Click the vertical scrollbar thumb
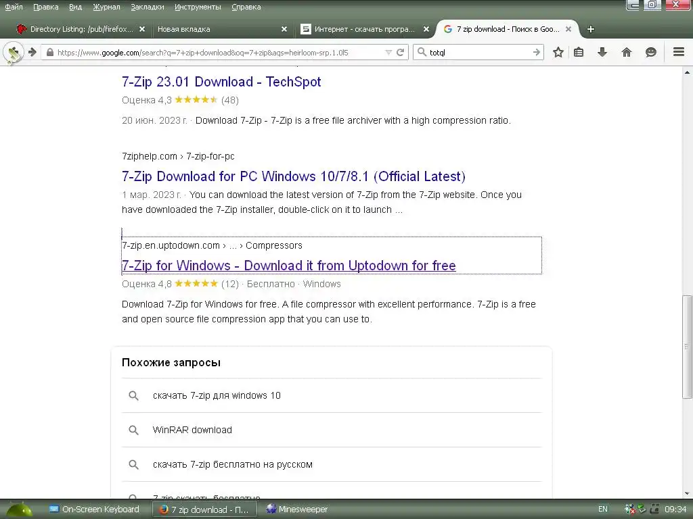 coord(687,347)
